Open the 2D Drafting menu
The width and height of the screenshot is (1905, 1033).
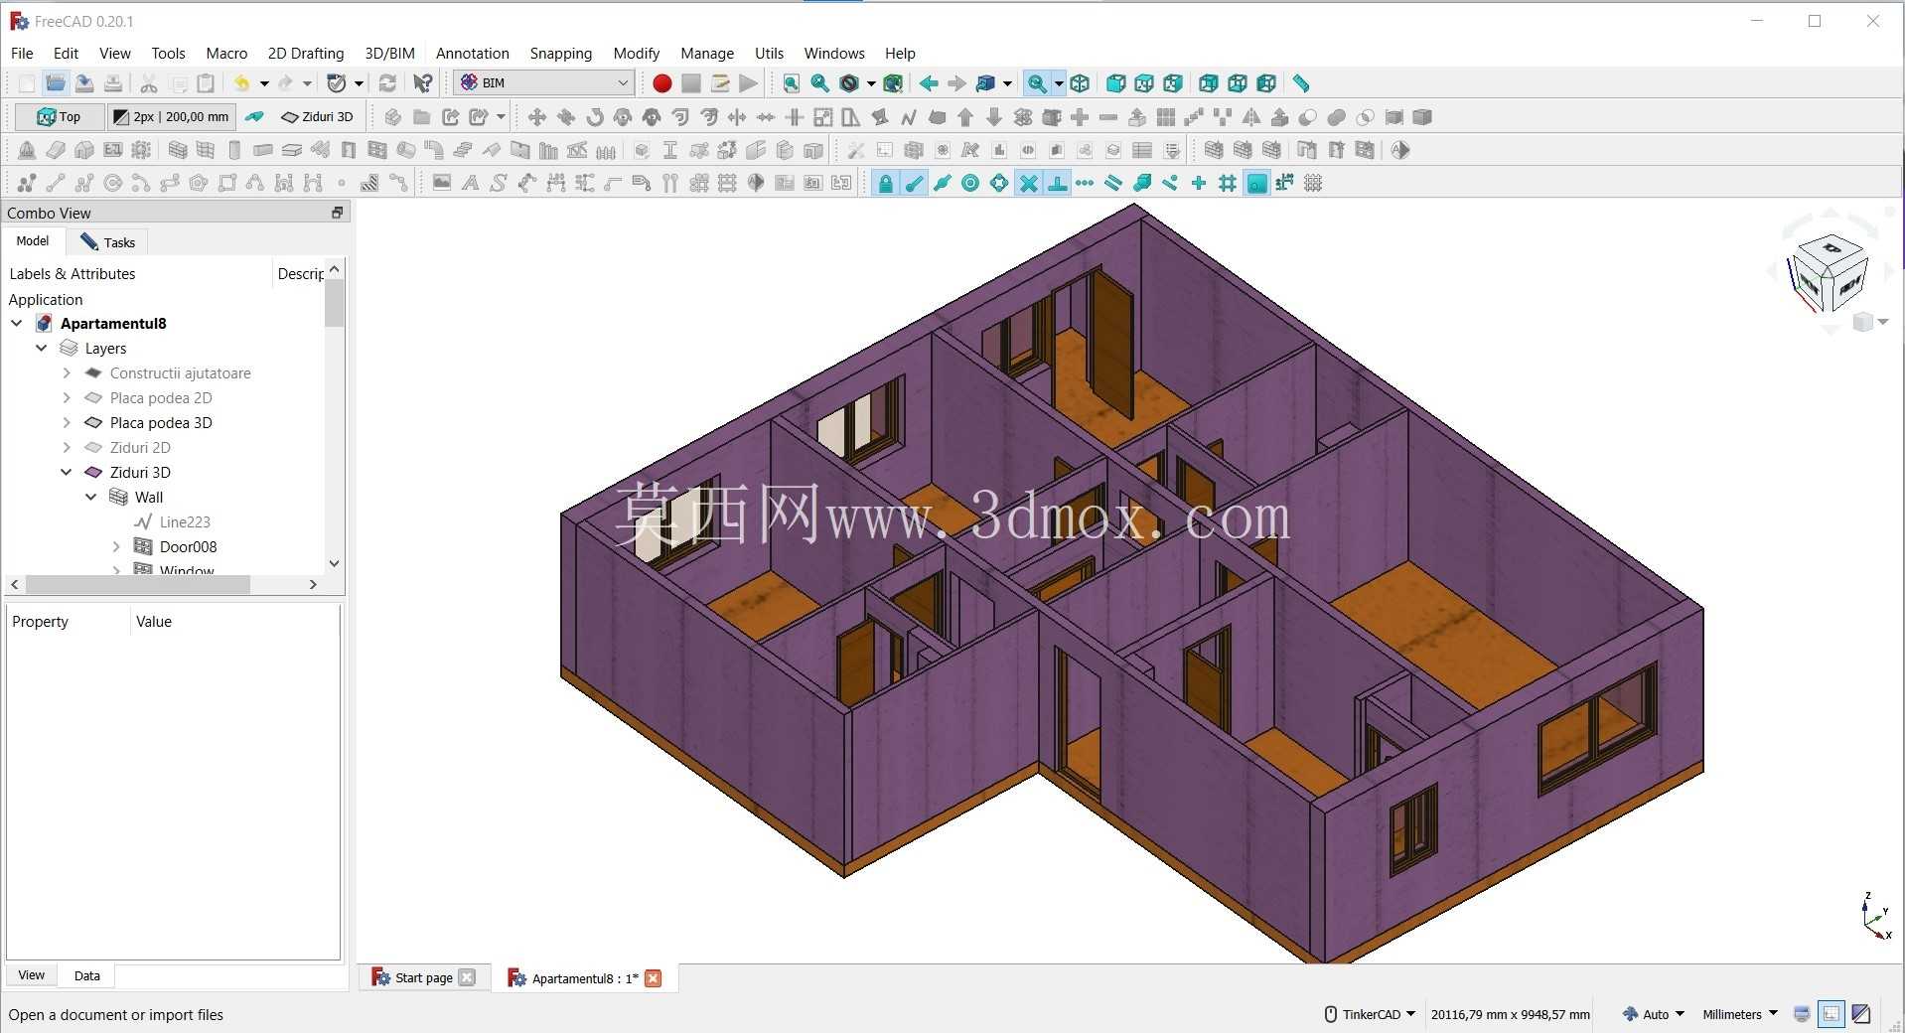306,54
